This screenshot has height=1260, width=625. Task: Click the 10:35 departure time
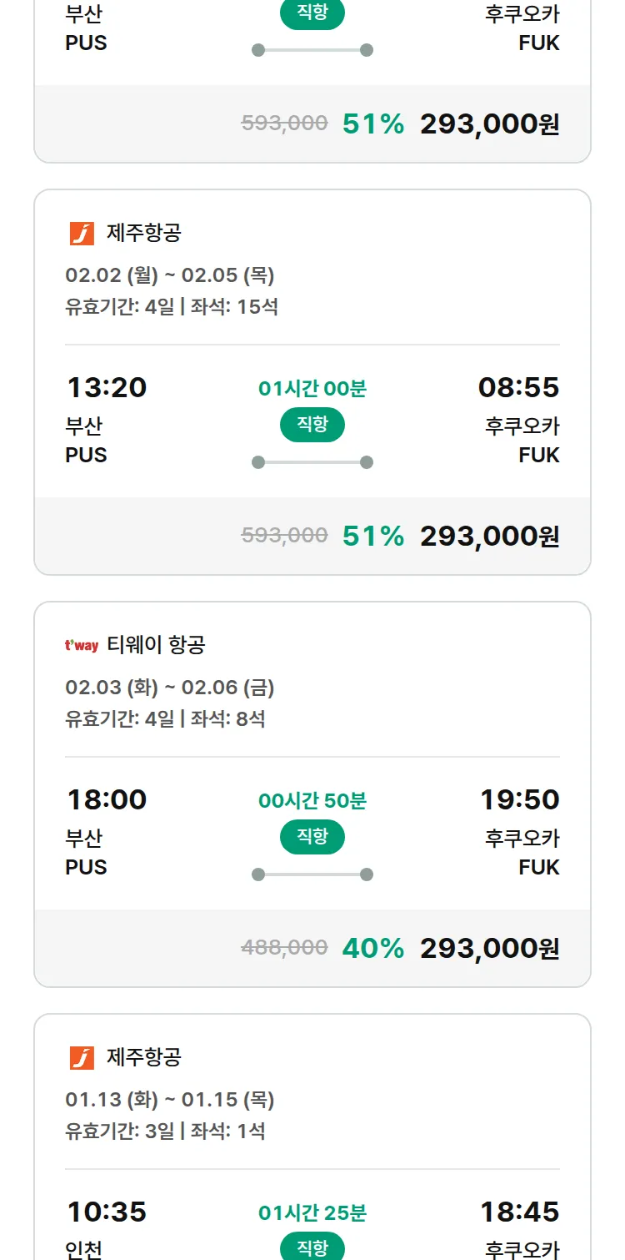[107, 1212]
